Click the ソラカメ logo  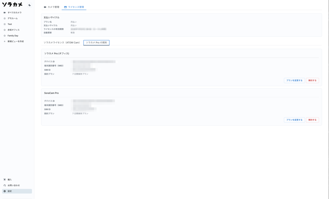[12, 4]
